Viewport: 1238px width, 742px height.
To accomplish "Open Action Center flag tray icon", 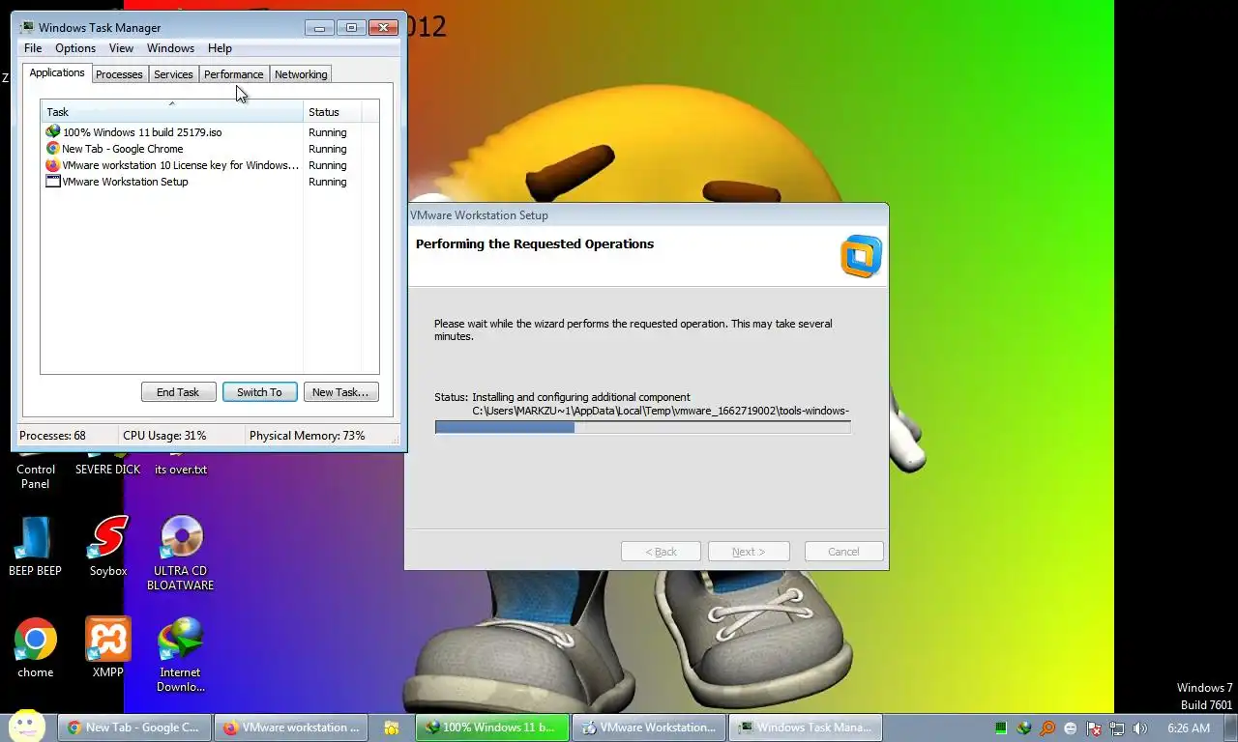I will (1094, 728).
